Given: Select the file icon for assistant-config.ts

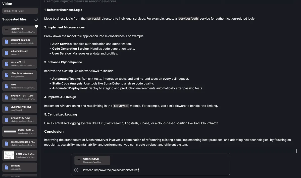Looking at the screenshot, I should [x=6, y=41].
